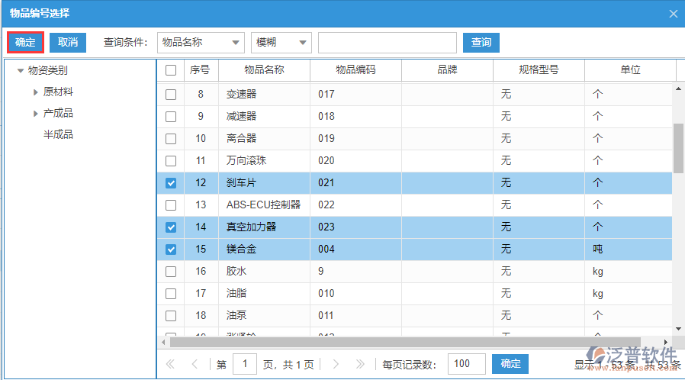
Task: Check the 油脂 row checkbox
Action: tap(171, 294)
